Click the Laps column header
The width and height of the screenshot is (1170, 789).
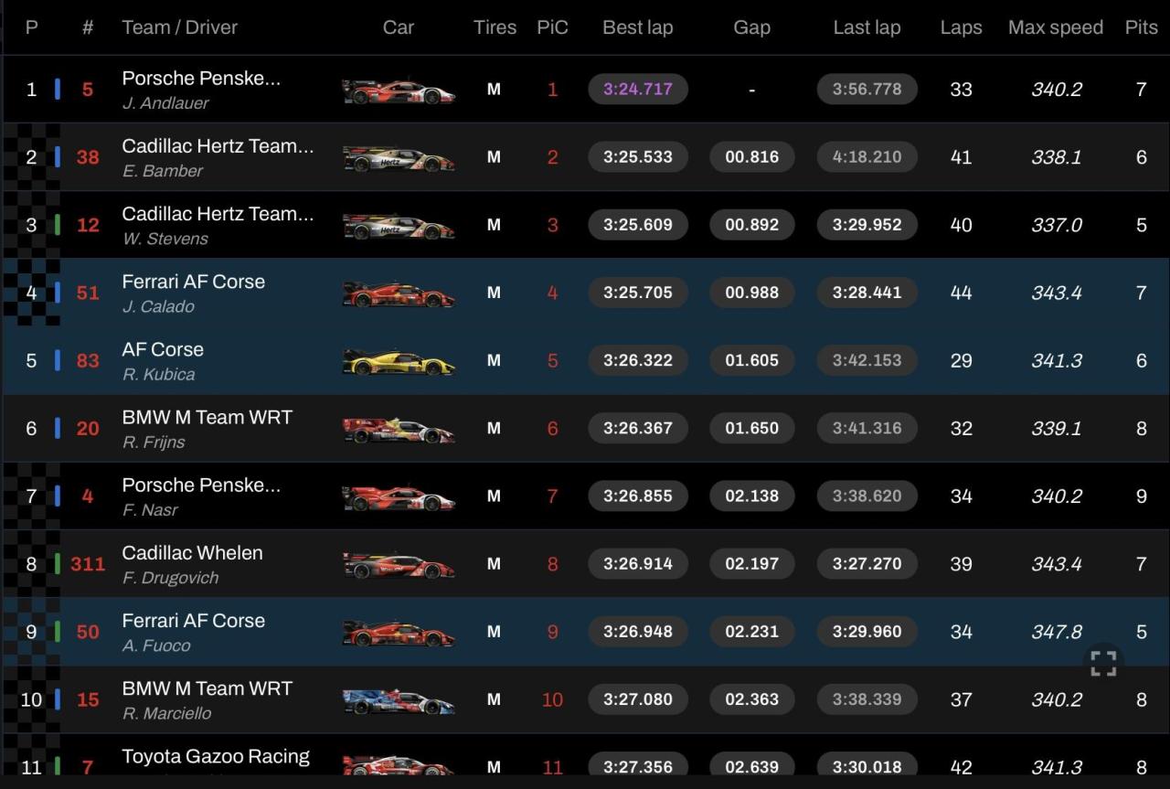point(961,27)
